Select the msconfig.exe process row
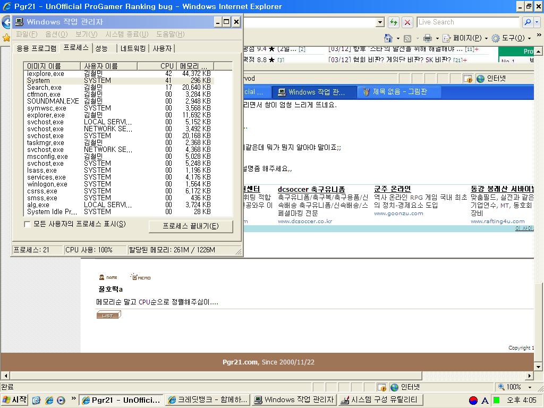Screen dimensions: 544x408 (118, 157)
